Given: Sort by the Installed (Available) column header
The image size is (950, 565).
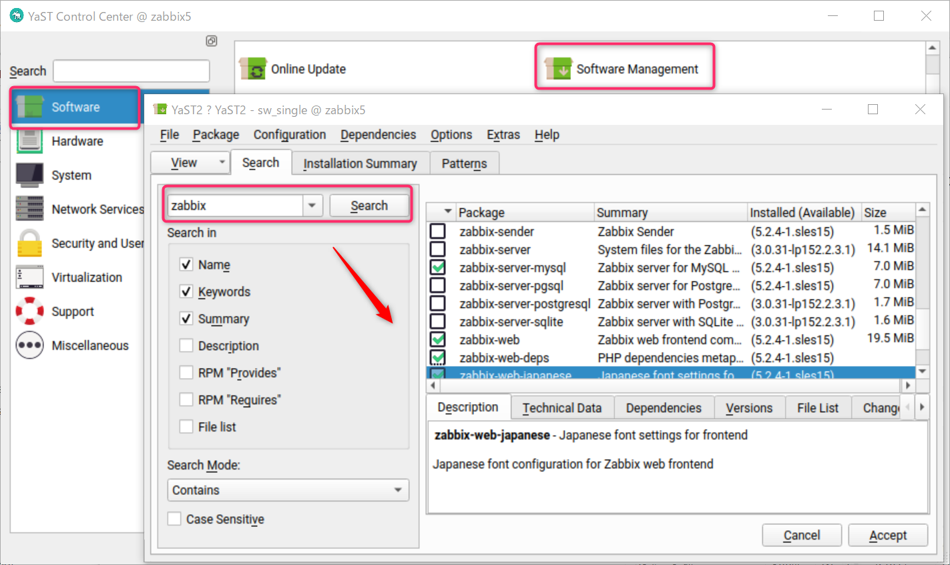Looking at the screenshot, I should (x=803, y=212).
